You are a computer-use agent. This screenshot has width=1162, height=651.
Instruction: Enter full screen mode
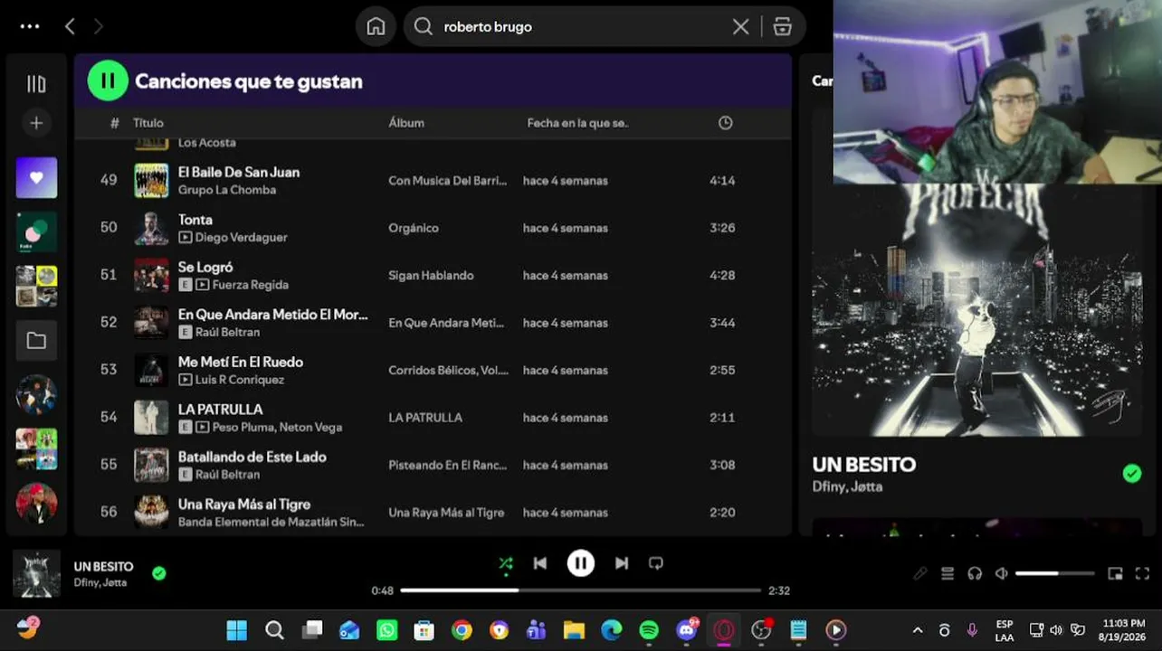[x=1142, y=573]
